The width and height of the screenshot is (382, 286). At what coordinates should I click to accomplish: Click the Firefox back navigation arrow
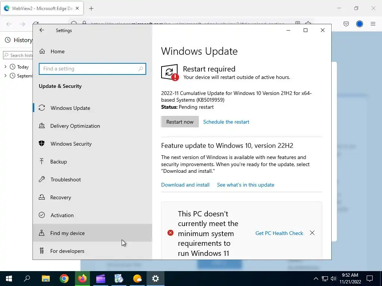(9, 24)
